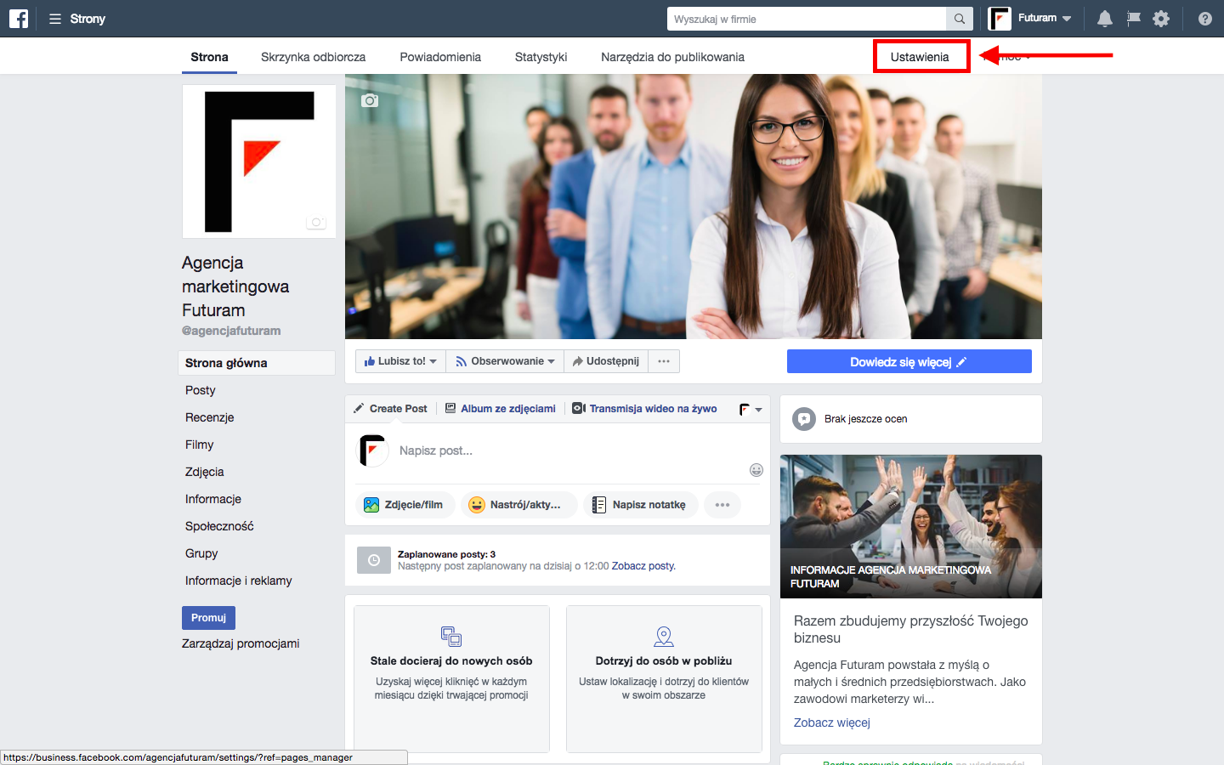Screen dimensions: 1224x765
Task: Click the location pin icon for nearby reach
Action: (x=664, y=636)
